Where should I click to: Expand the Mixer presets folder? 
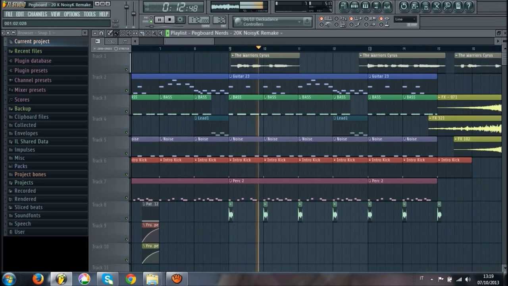[x=30, y=90]
